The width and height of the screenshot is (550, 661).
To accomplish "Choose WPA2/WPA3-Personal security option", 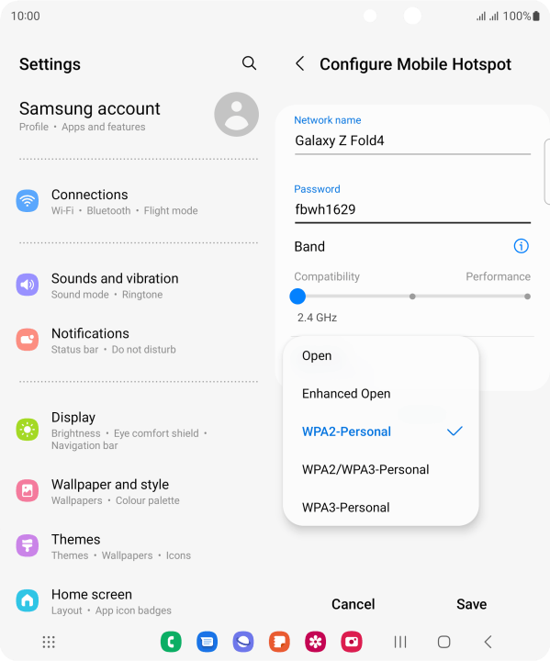I will [x=380, y=470].
